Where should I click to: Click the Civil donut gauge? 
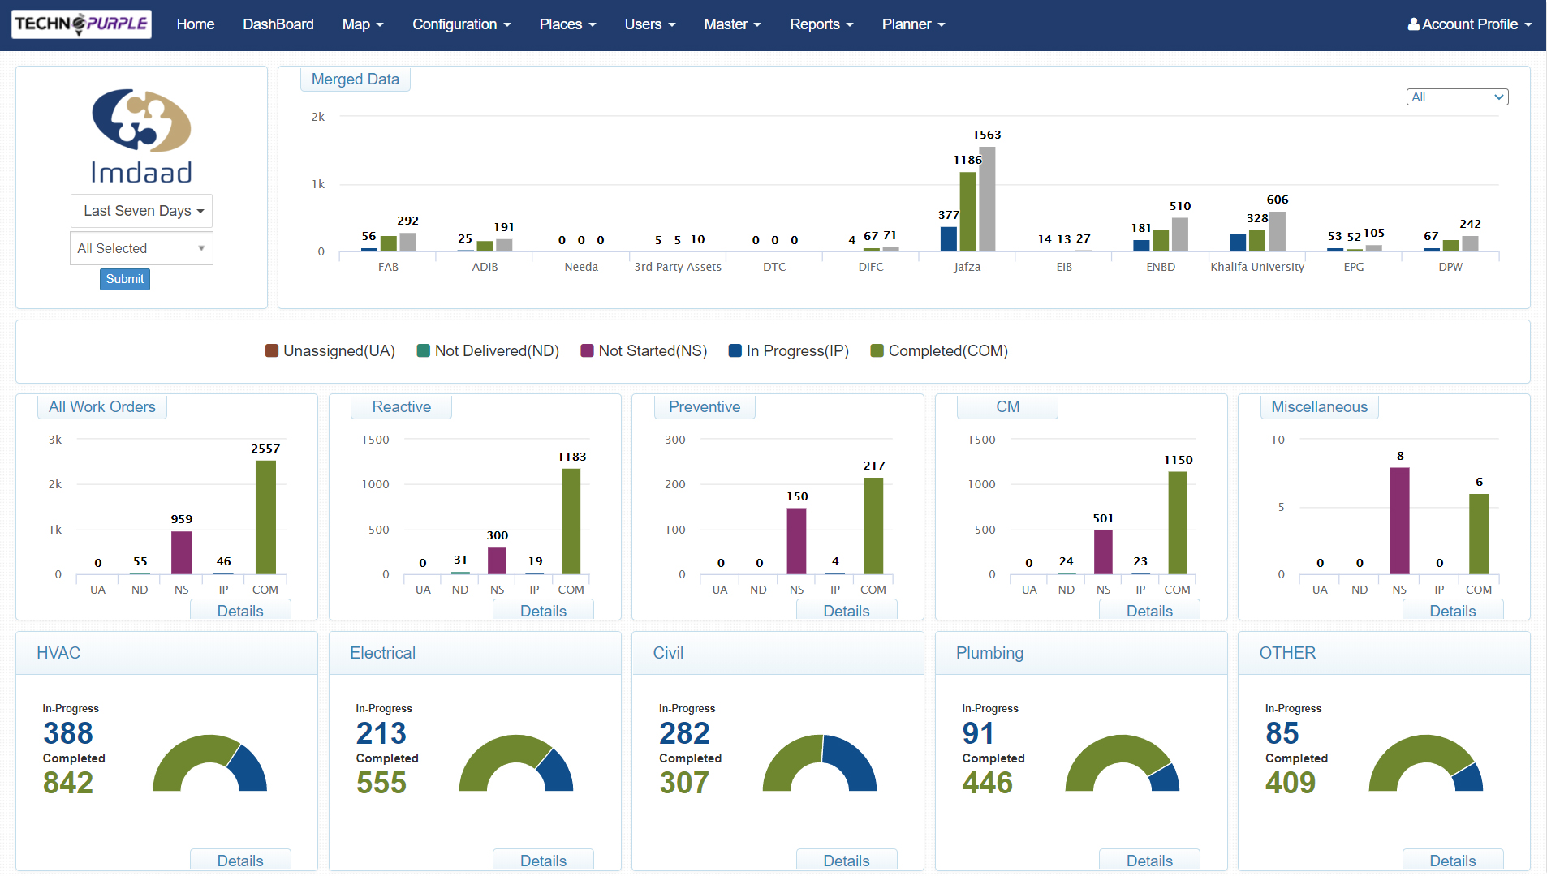820,764
